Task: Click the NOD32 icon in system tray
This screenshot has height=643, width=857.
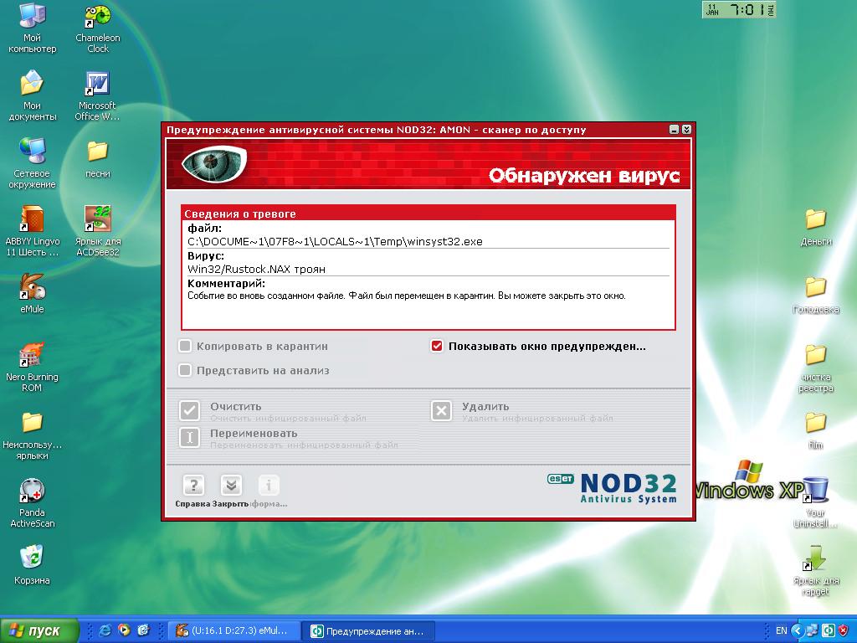Action: [829, 630]
